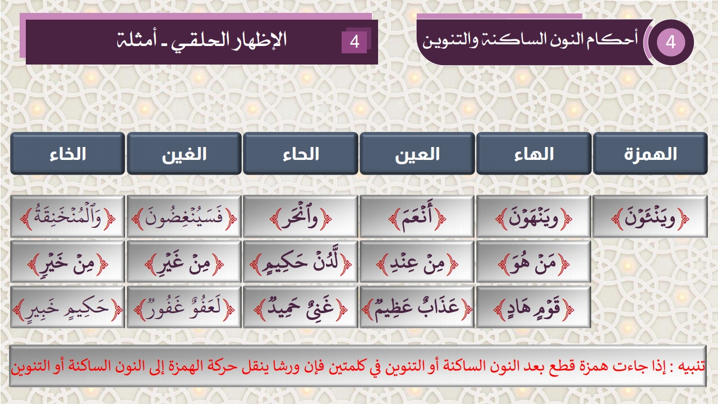Click the red تنبيه note at bottom
The width and height of the screenshot is (718, 404).
point(358,366)
